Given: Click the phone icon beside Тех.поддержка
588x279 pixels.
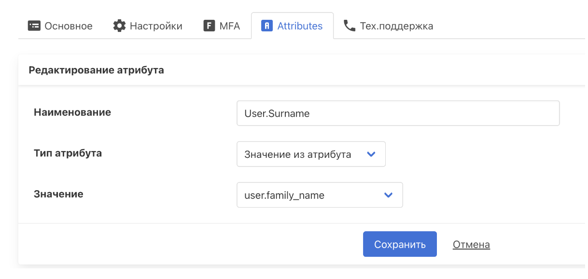Looking at the screenshot, I should [349, 26].
